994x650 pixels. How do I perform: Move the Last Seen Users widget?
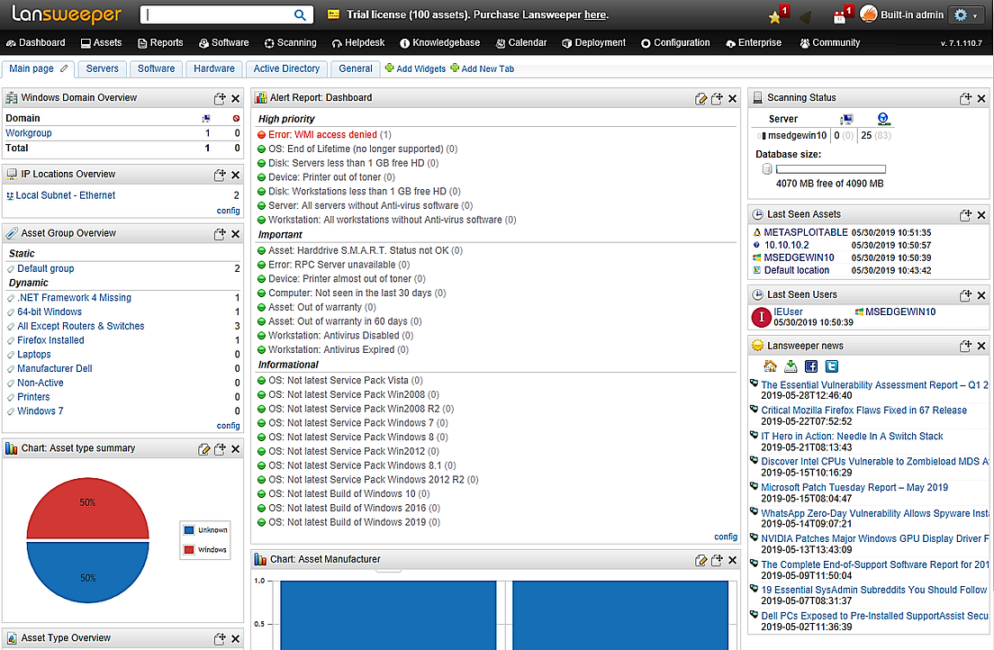click(965, 295)
